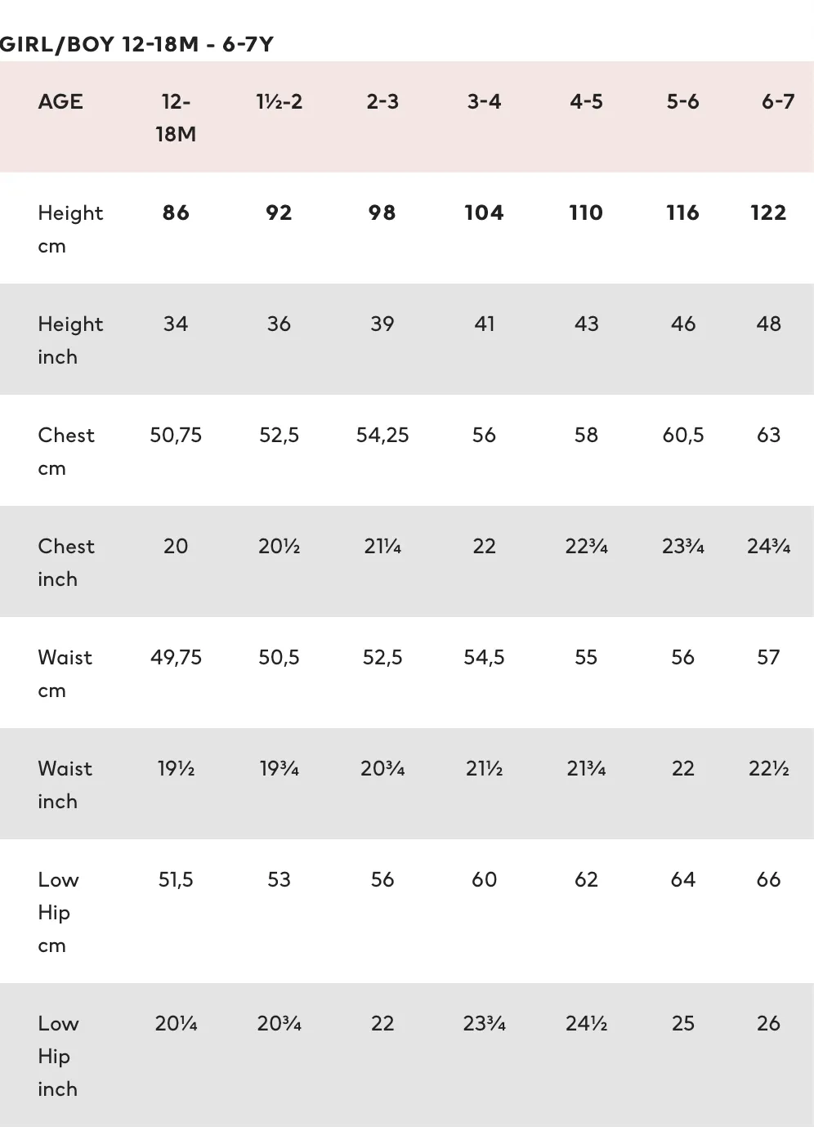Click height value 104 cm

484,213
